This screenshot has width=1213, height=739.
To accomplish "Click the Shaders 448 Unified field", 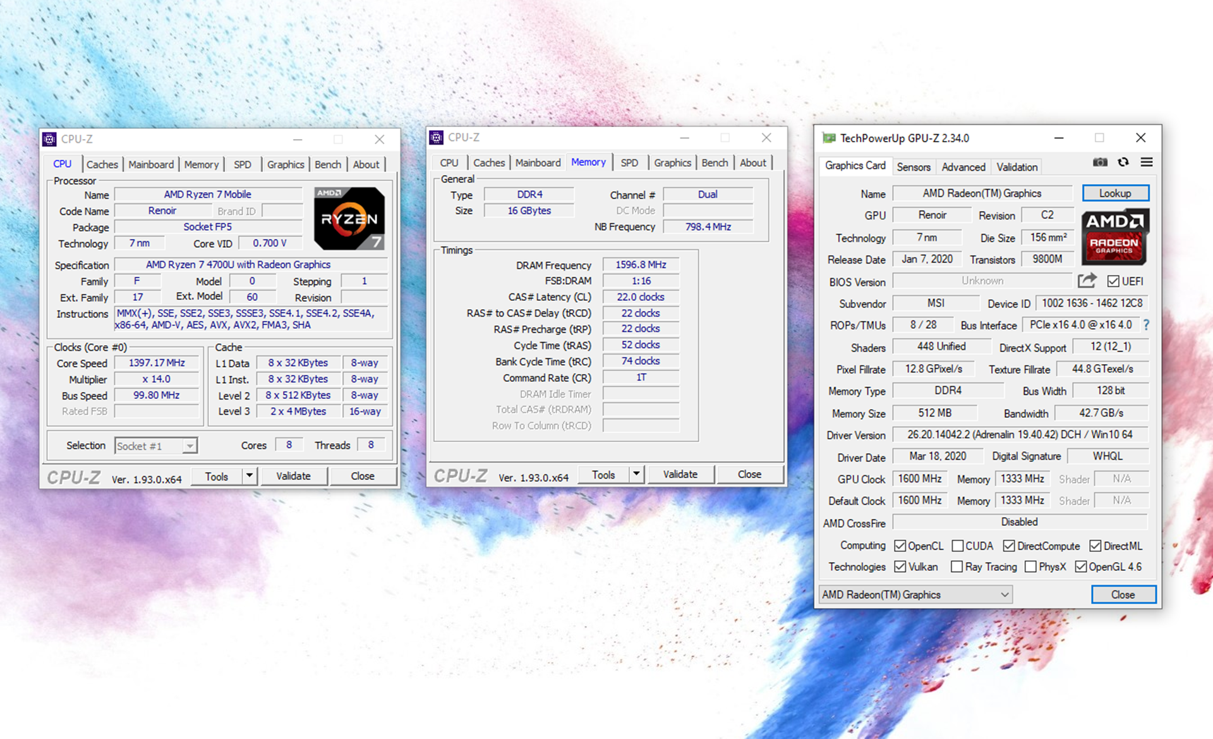I will pyautogui.click(x=941, y=346).
